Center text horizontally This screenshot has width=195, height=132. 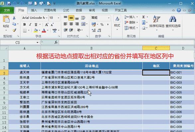tap(71, 24)
